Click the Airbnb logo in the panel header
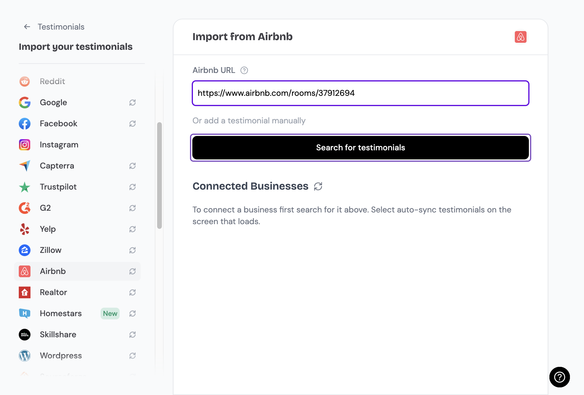584x395 pixels. click(521, 37)
